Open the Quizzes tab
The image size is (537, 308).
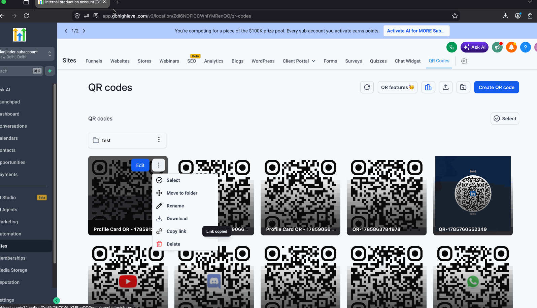378,61
